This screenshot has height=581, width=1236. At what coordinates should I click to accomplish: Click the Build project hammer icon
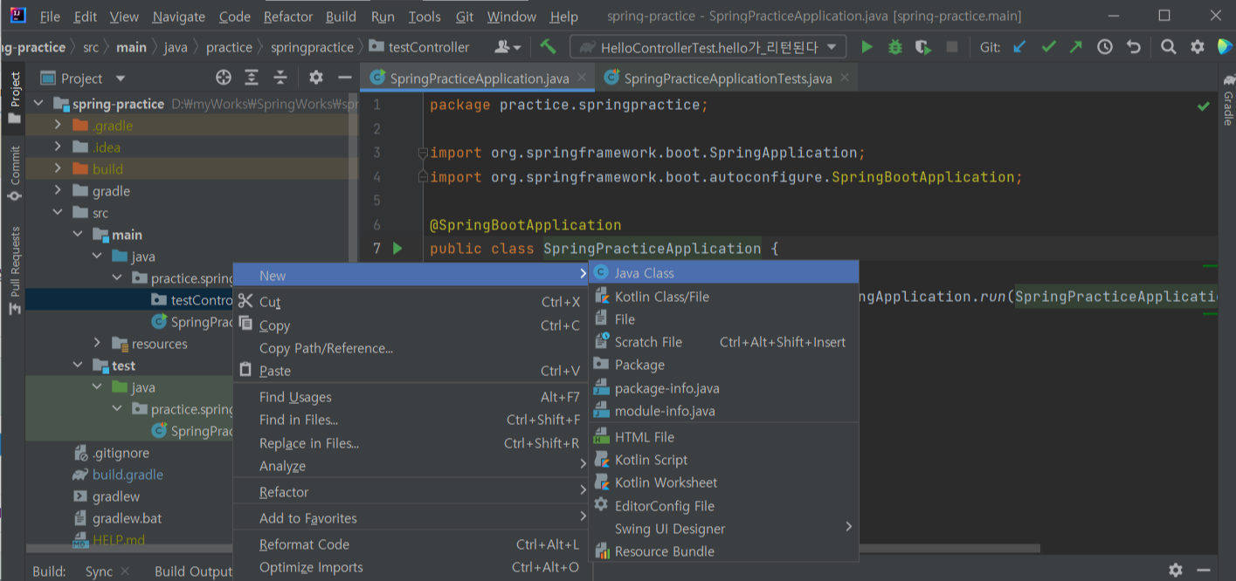[548, 47]
